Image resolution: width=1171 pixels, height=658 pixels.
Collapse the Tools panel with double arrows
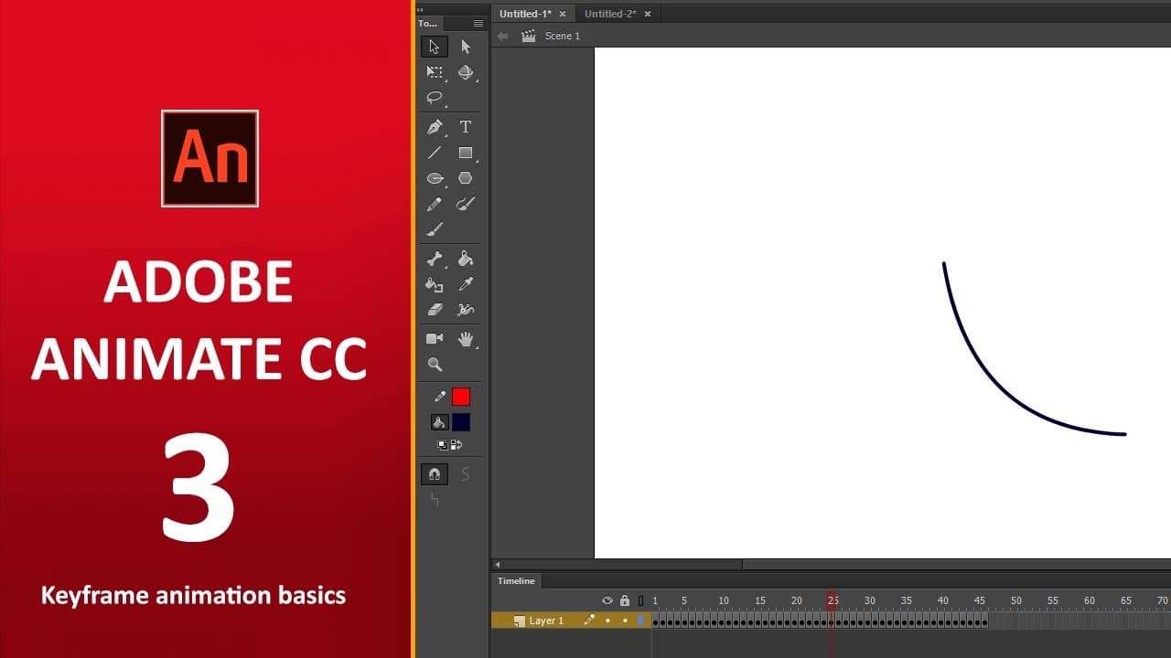(x=421, y=9)
